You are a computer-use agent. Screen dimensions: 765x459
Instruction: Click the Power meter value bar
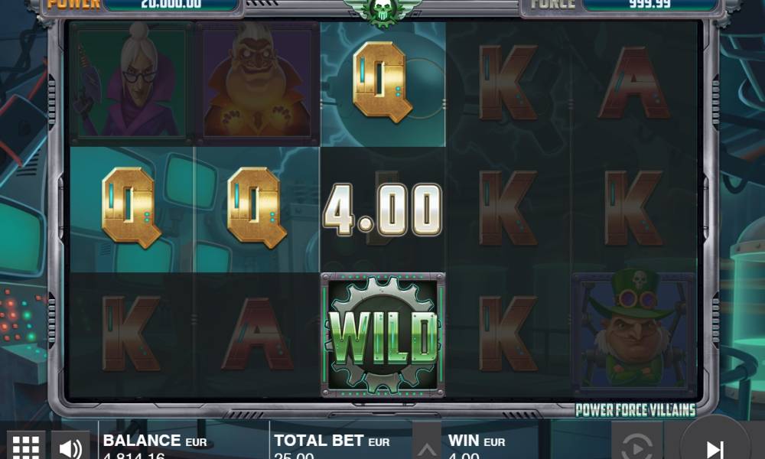tap(171, 5)
